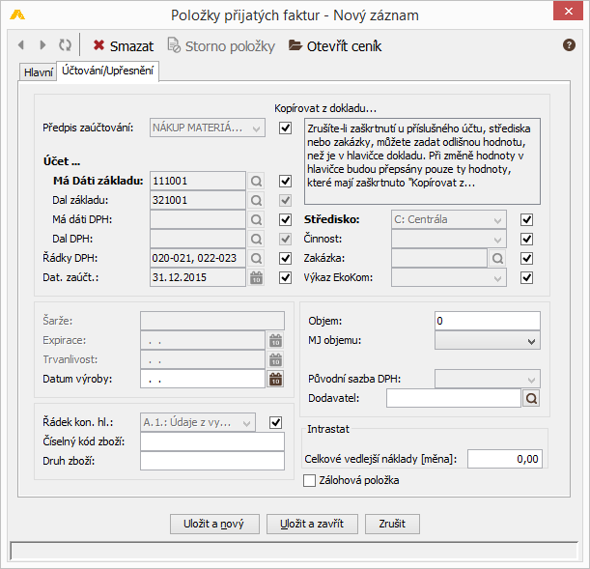
Task: Open calendar for Datum výroby
Action: (276, 379)
